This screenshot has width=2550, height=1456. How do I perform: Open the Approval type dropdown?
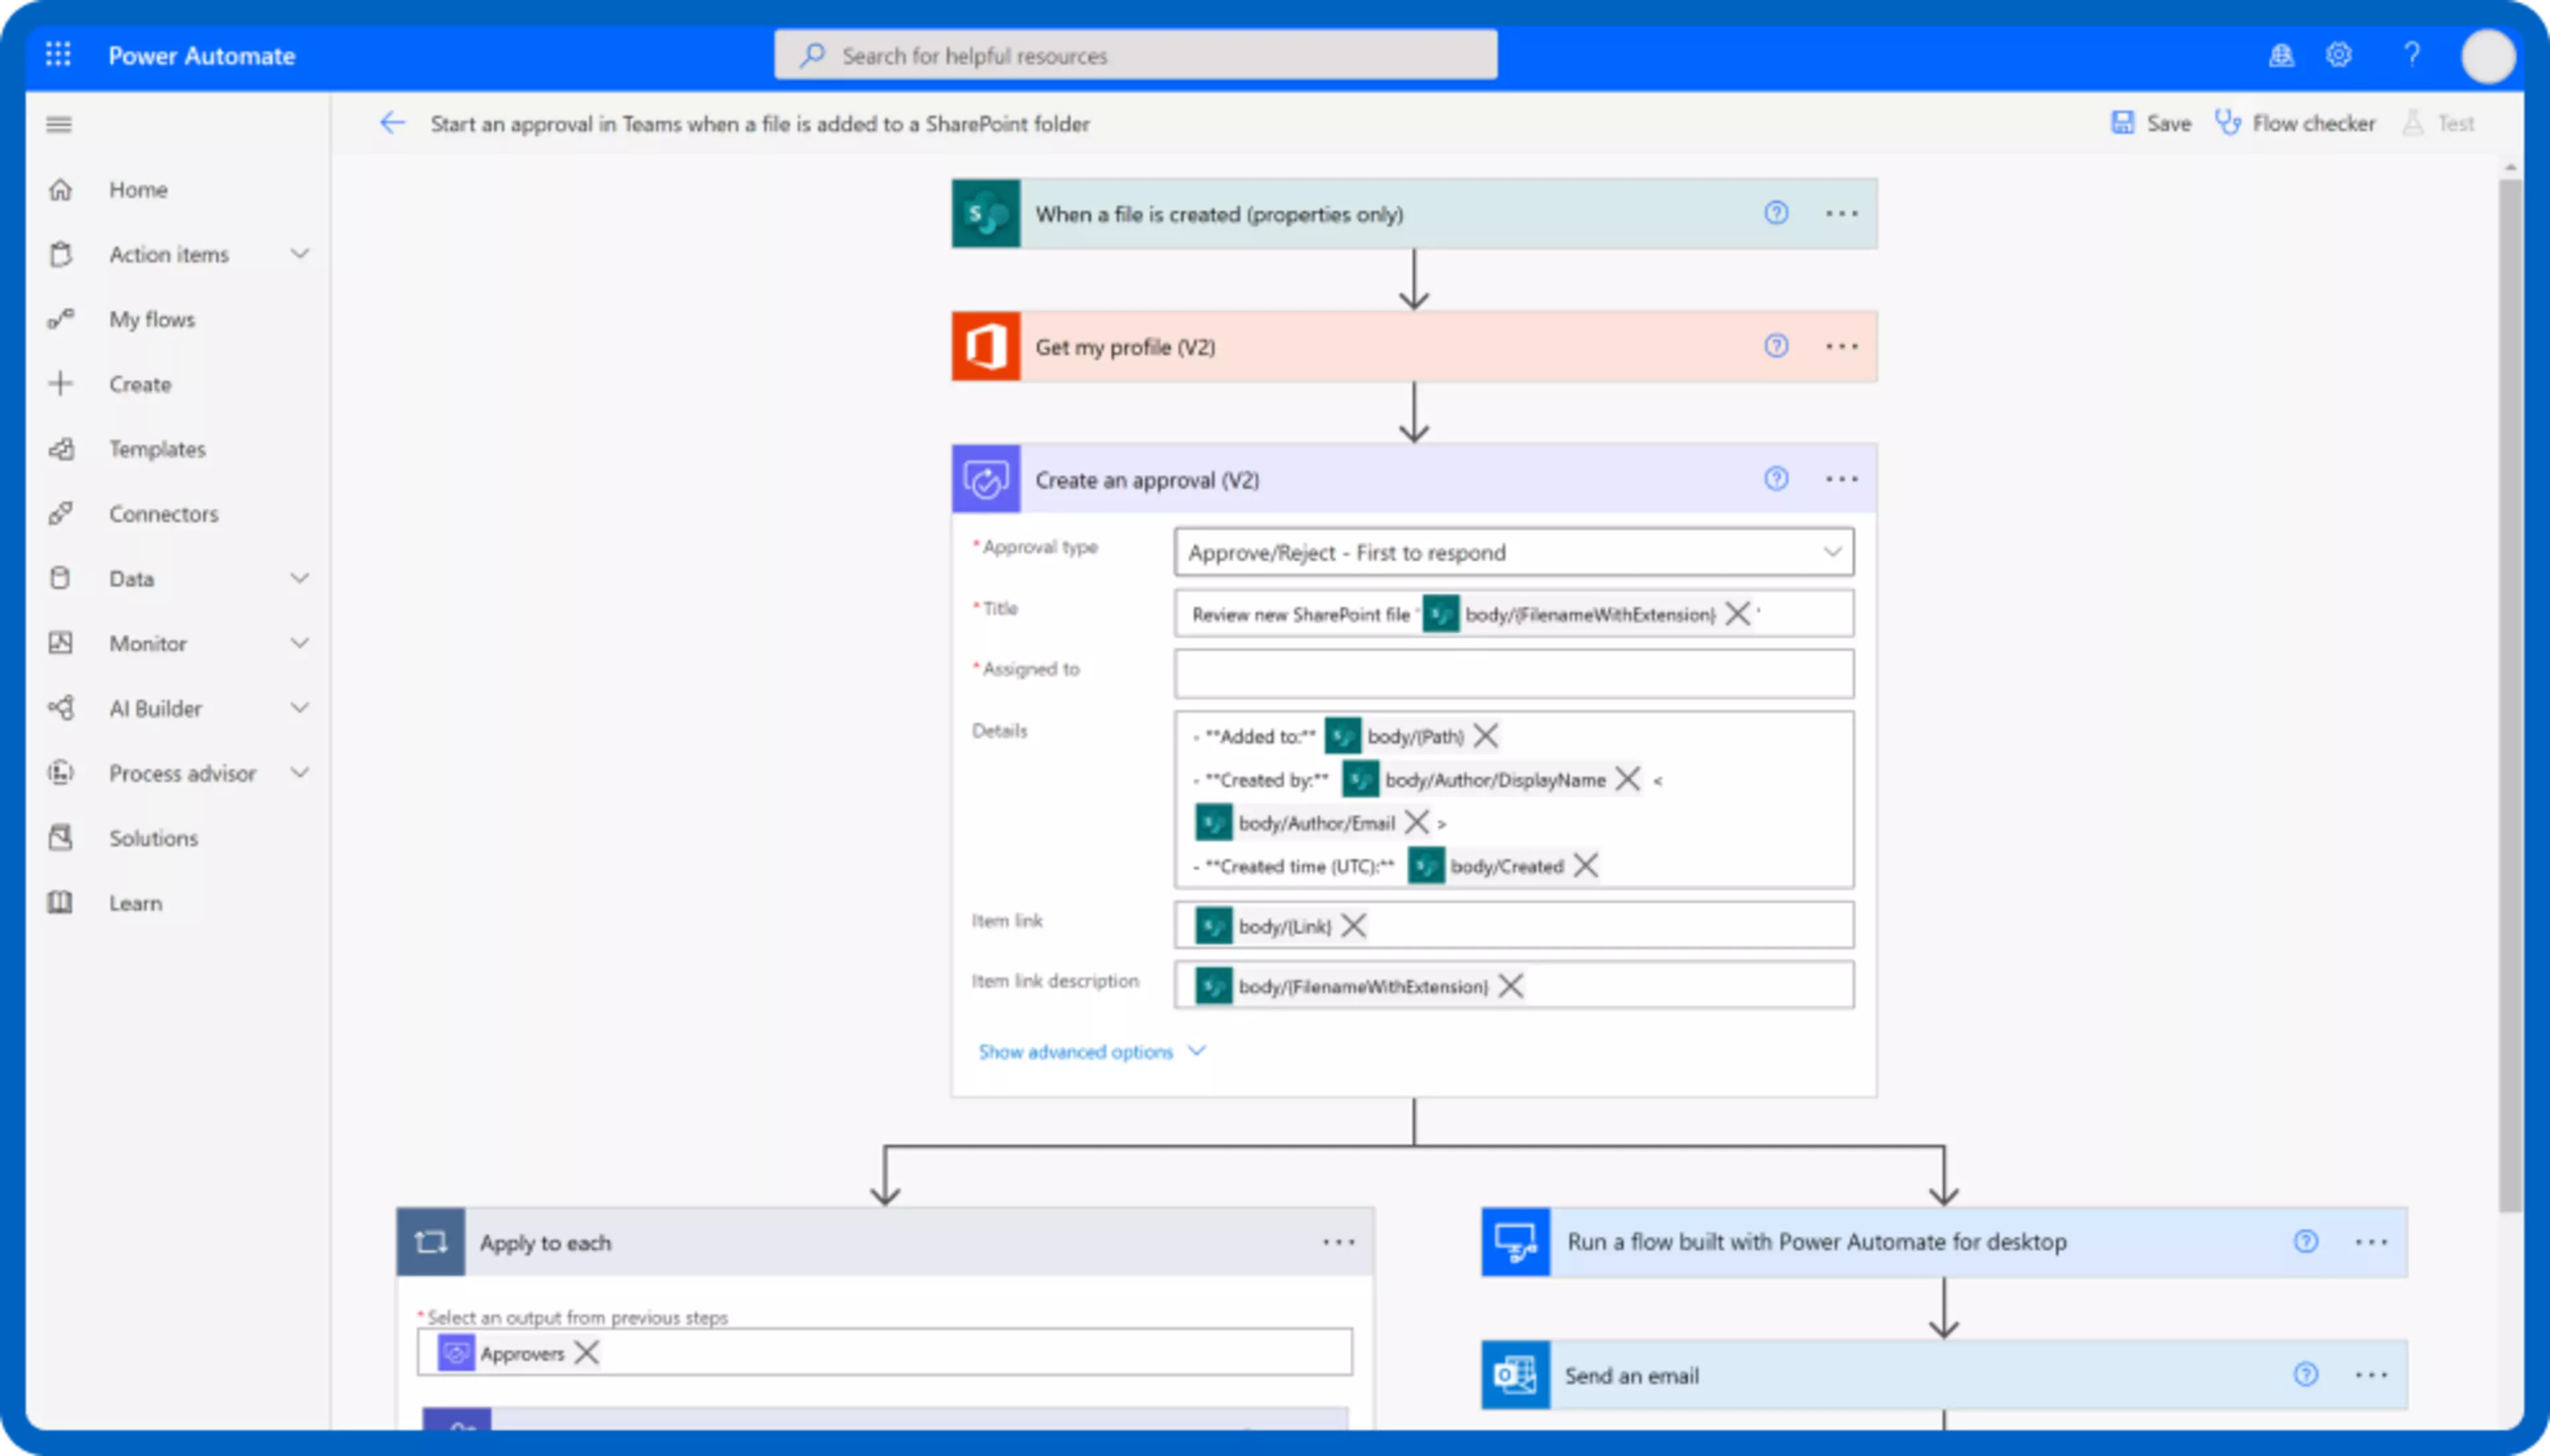click(1514, 552)
